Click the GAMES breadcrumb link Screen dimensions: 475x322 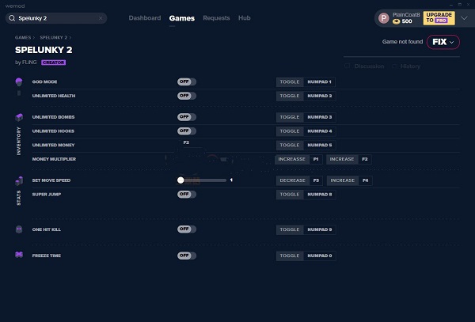tap(23, 37)
